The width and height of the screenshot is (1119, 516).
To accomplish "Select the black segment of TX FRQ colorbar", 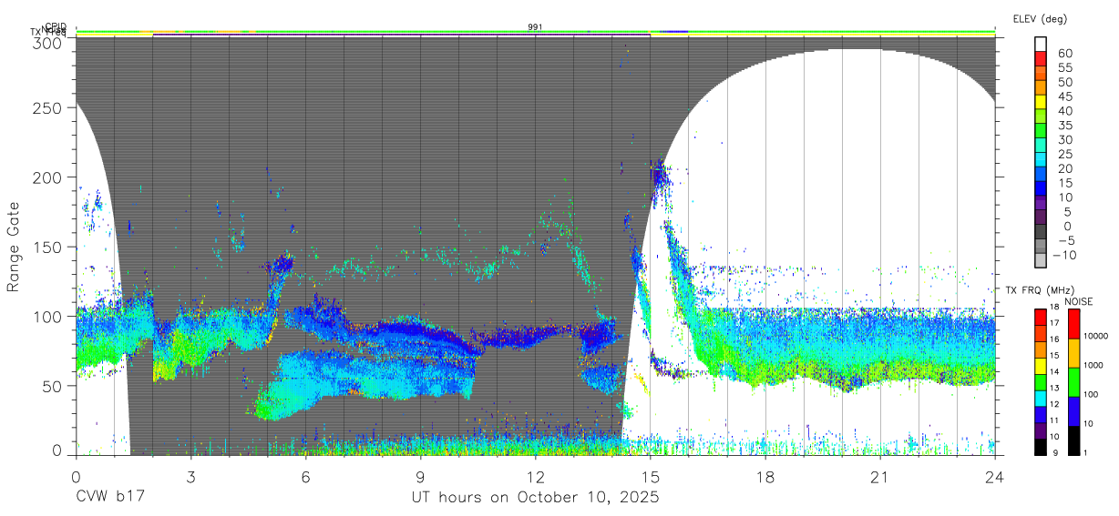I will (1040, 447).
